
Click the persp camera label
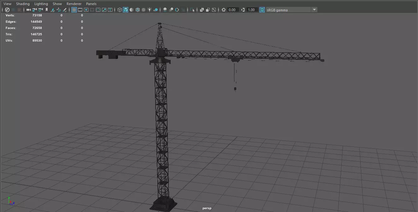[207, 208]
